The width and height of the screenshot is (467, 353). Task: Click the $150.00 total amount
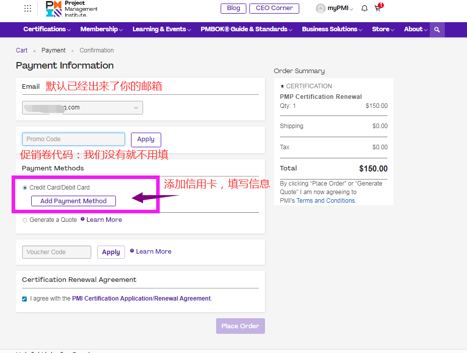click(373, 169)
